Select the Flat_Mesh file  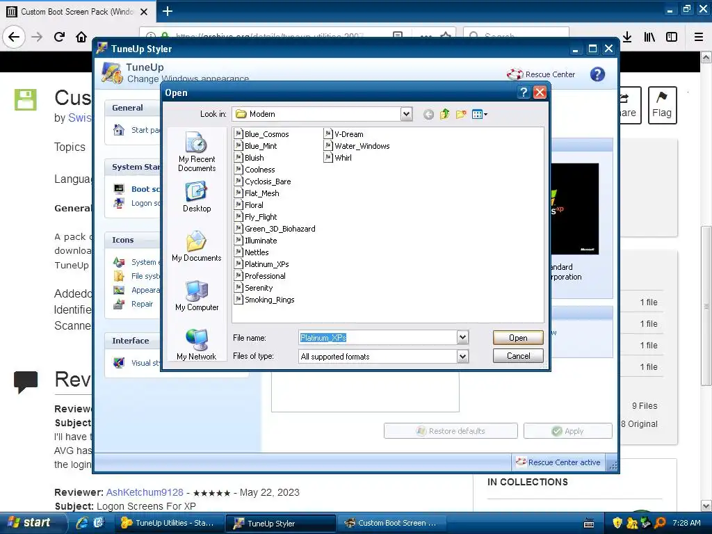[x=257, y=193]
